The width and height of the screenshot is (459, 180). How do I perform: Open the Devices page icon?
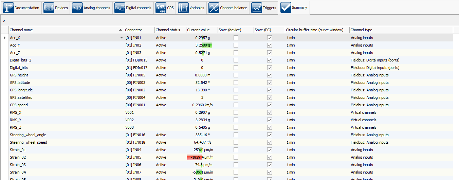click(x=49, y=8)
